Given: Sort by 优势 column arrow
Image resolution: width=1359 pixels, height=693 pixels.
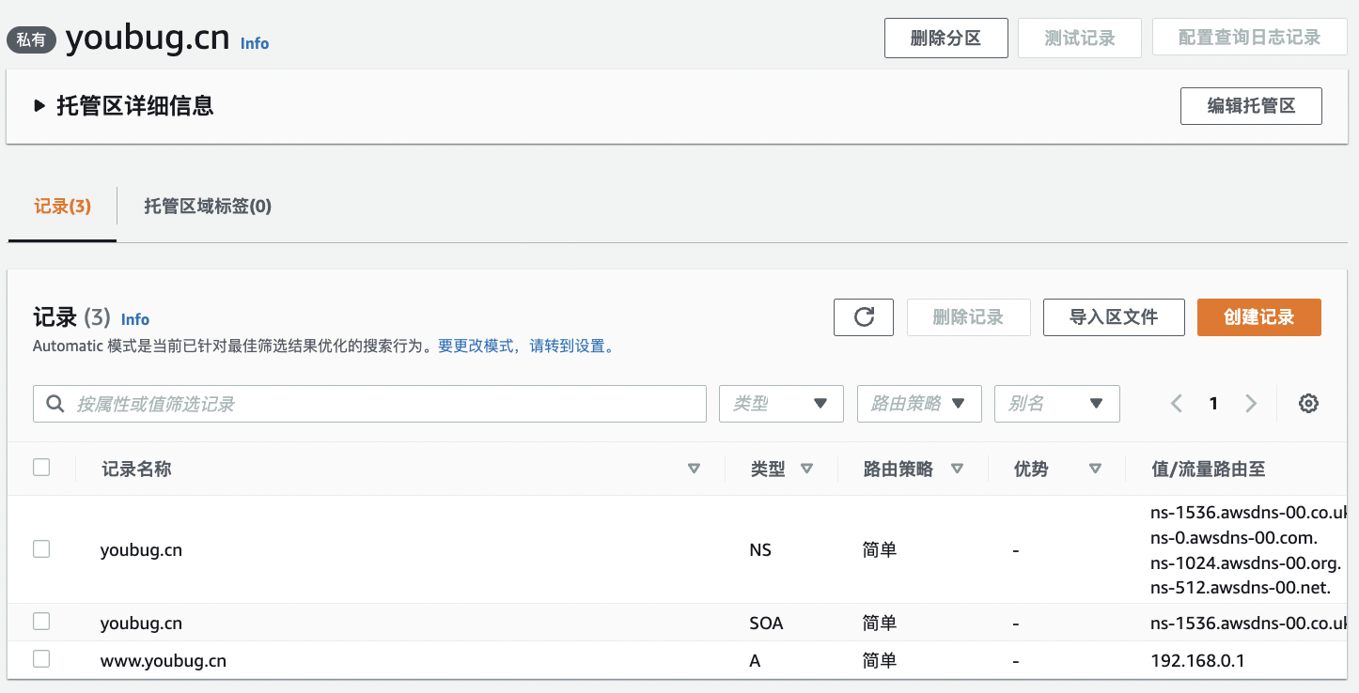Looking at the screenshot, I should 1095,469.
